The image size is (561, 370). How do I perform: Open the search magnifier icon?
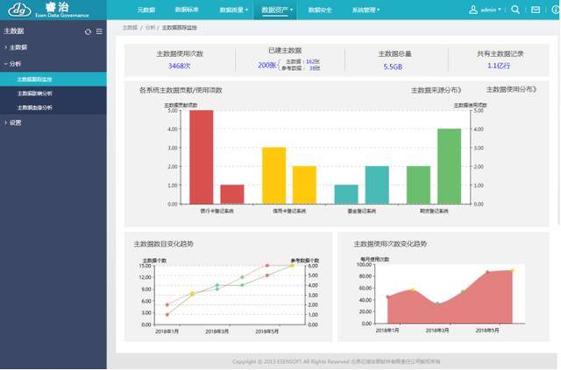(515, 10)
